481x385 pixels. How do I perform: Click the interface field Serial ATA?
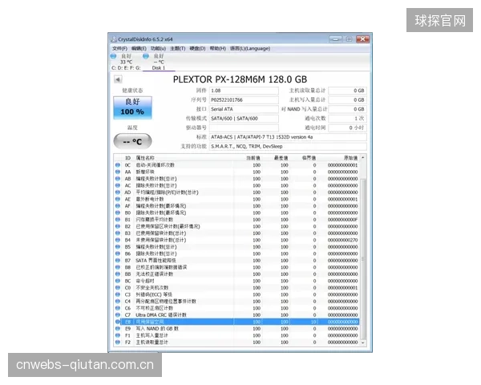244,109
